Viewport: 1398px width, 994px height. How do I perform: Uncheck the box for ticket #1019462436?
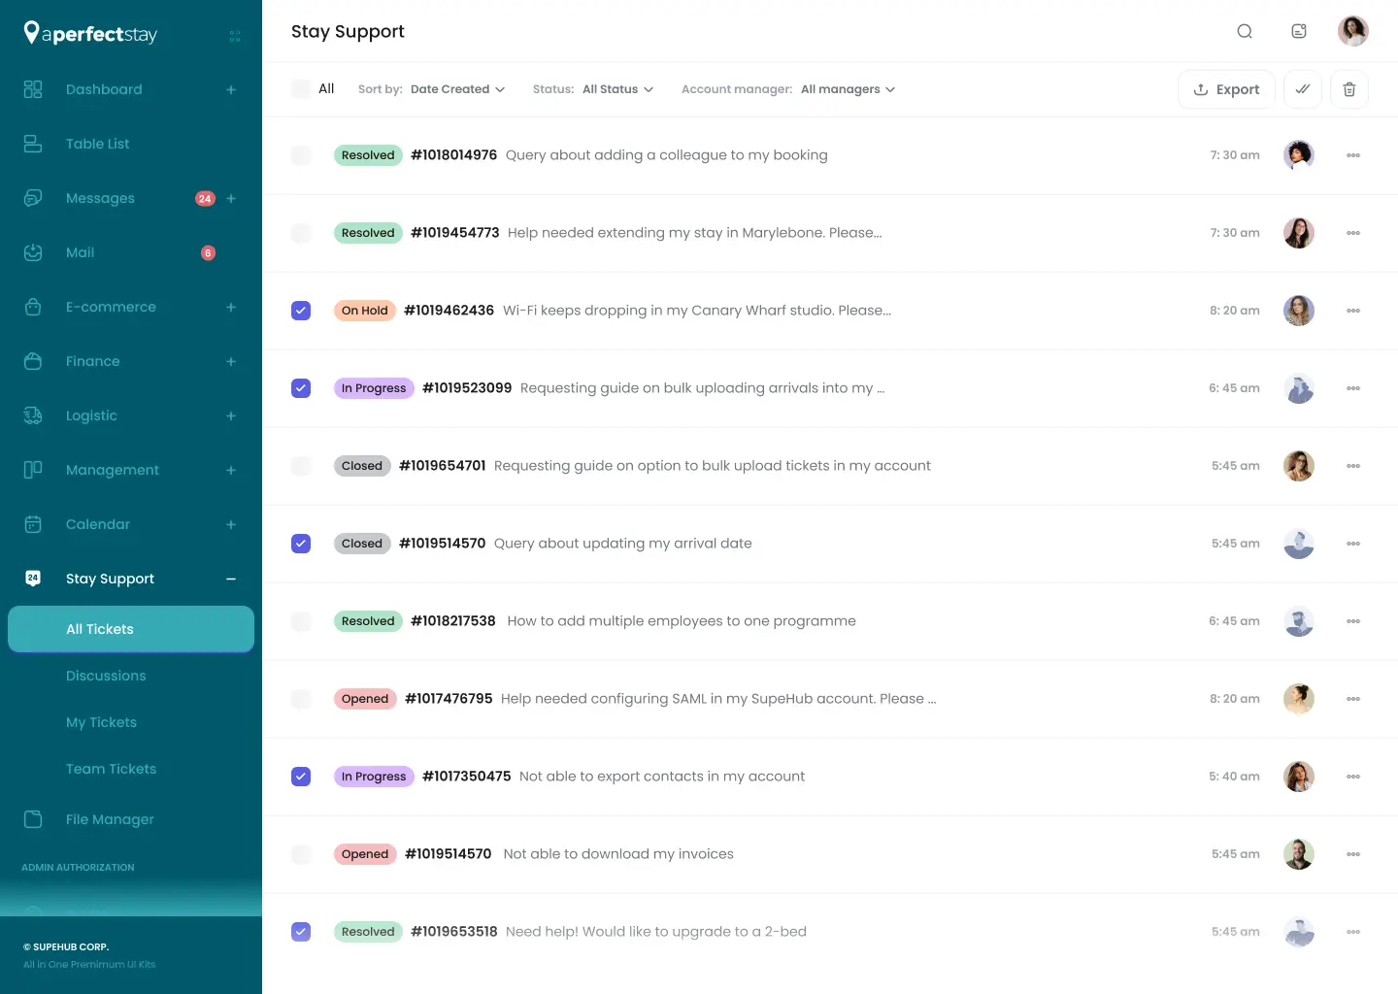301,311
